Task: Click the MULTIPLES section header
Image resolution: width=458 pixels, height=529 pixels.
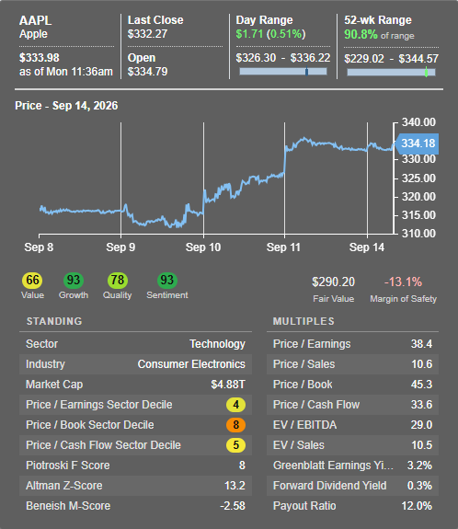Action: (x=303, y=321)
